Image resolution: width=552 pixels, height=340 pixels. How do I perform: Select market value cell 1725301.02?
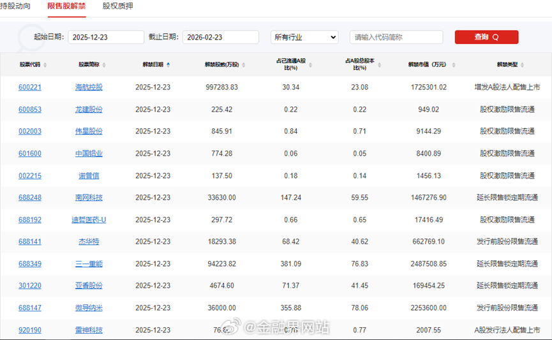click(428, 87)
